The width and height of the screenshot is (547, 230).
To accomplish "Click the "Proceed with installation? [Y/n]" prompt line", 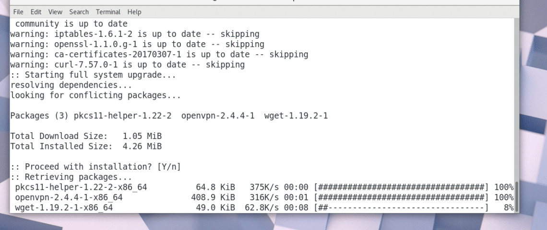I will click(95, 167).
